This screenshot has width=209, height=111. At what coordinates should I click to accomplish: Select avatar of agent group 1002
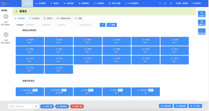(6, 35)
